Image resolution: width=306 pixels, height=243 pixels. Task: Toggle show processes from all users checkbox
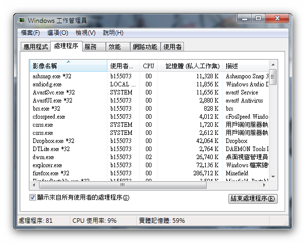coord(32,197)
